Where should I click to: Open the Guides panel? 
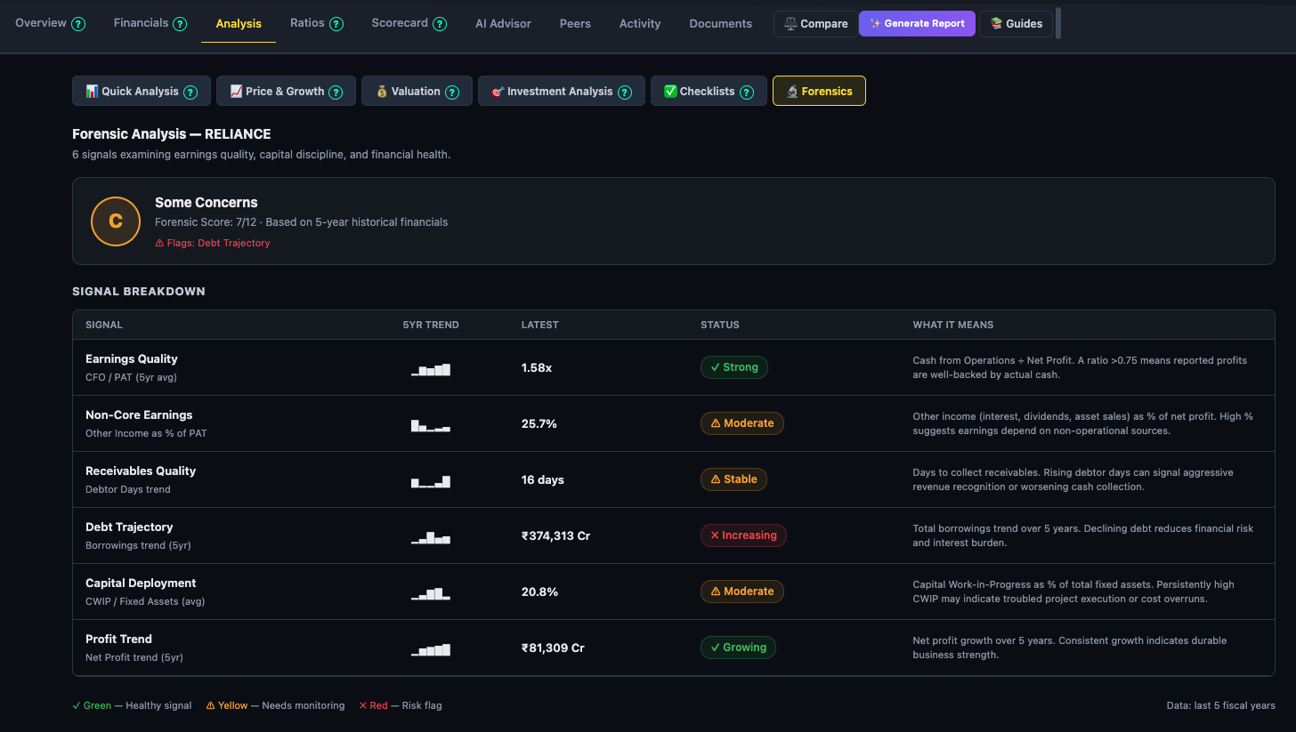pos(1016,23)
